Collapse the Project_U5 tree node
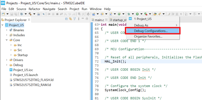Image resolution: width=202 pixels, height=100 pixels. point(2,25)
